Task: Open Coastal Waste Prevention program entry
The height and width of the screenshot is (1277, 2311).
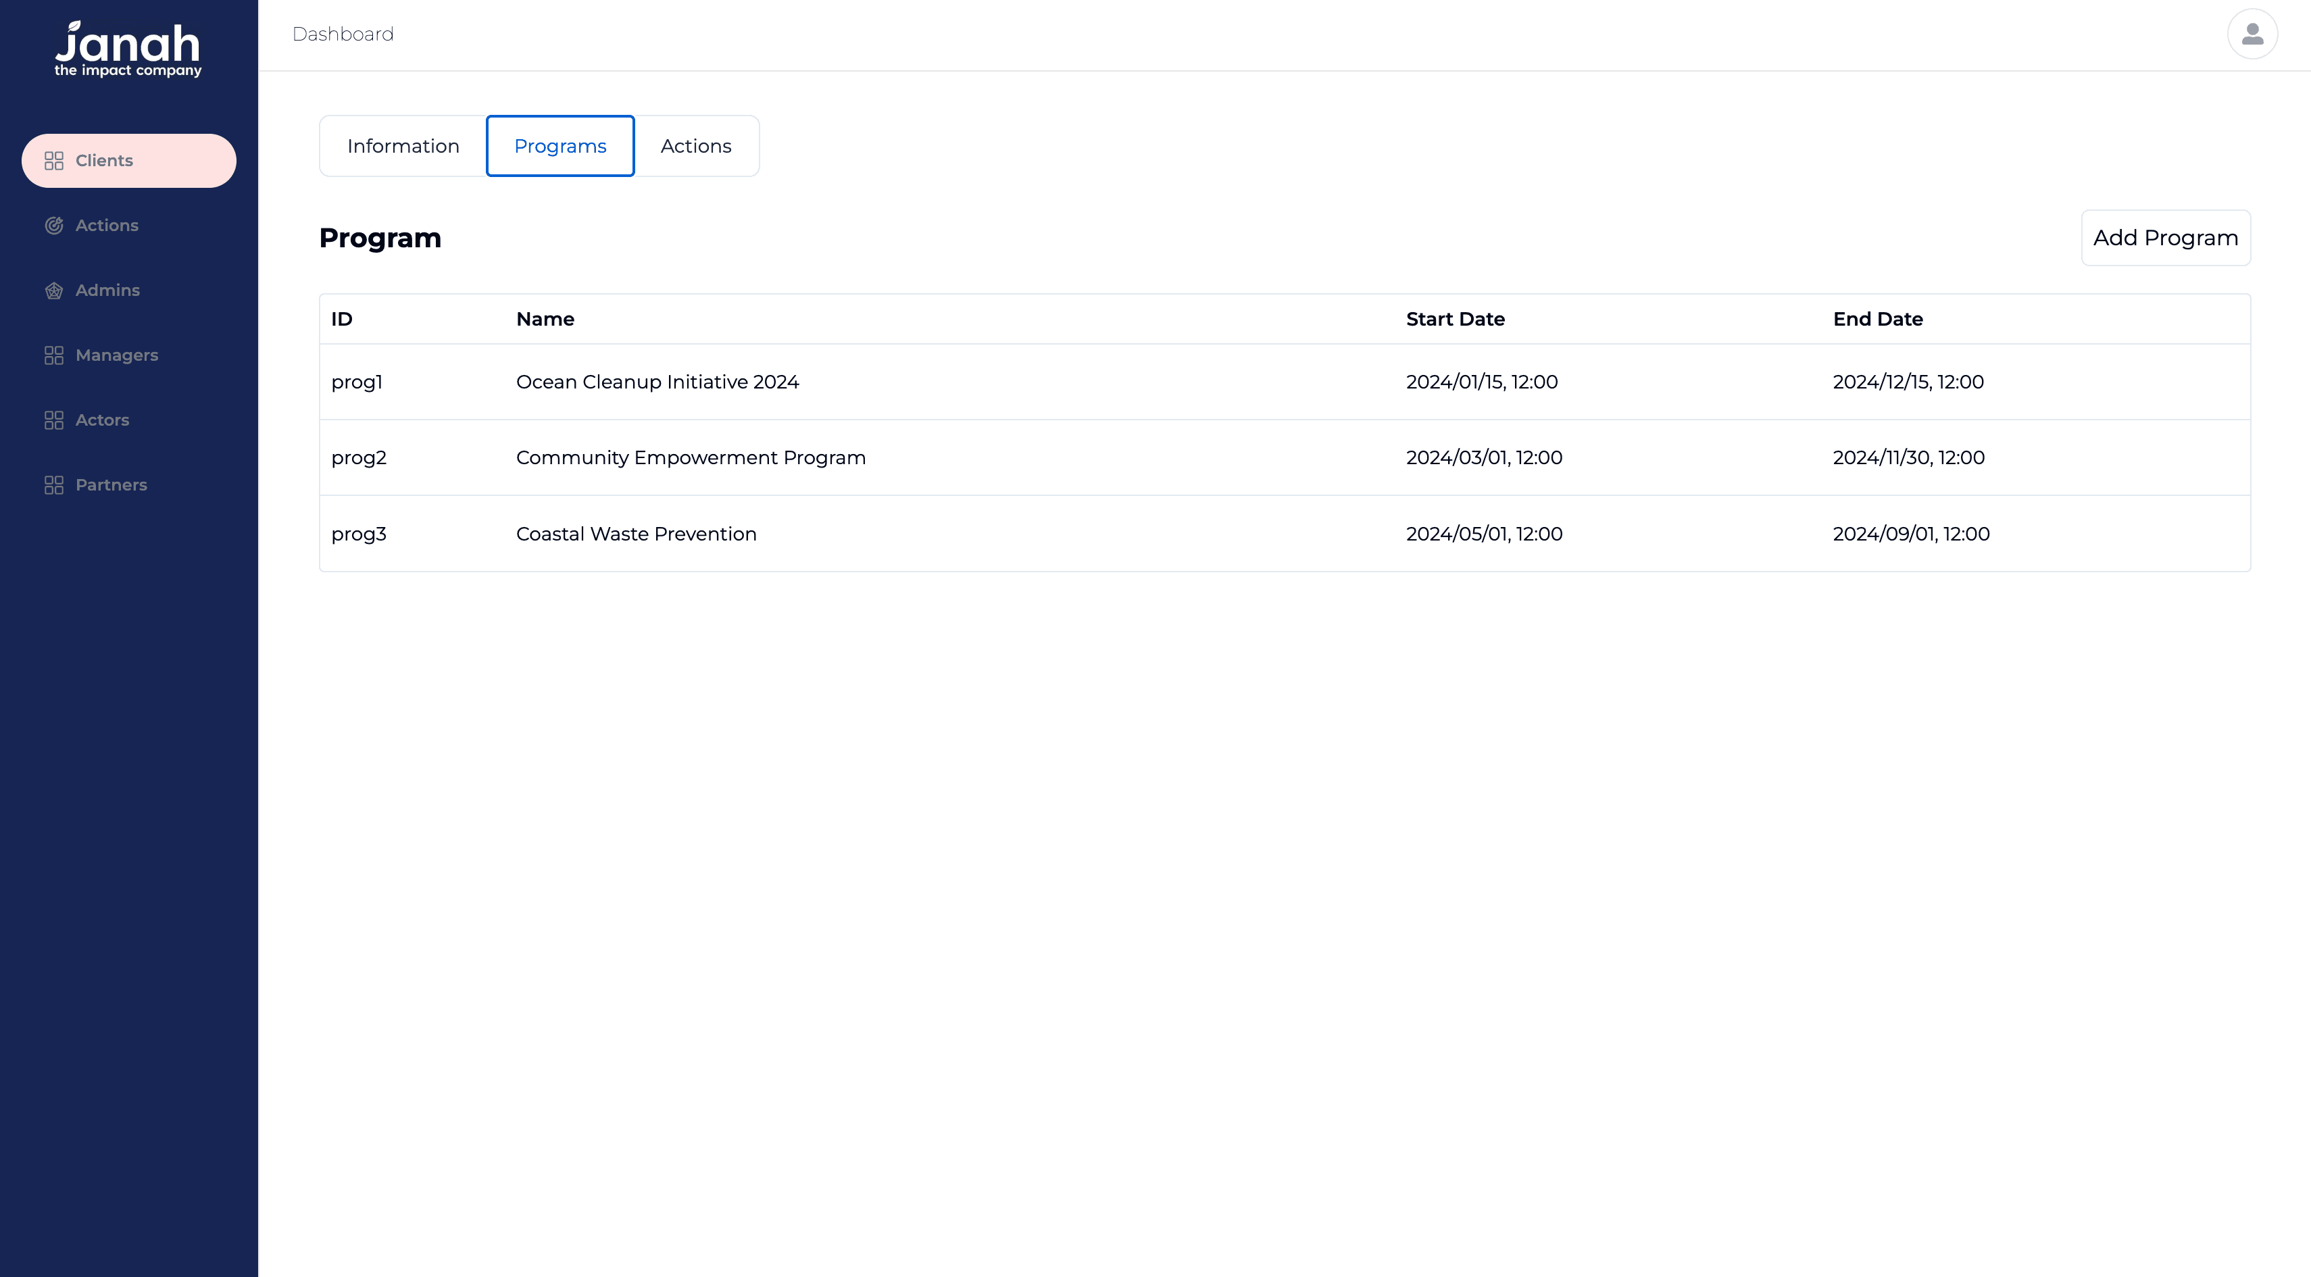Action: click(636, 534)
